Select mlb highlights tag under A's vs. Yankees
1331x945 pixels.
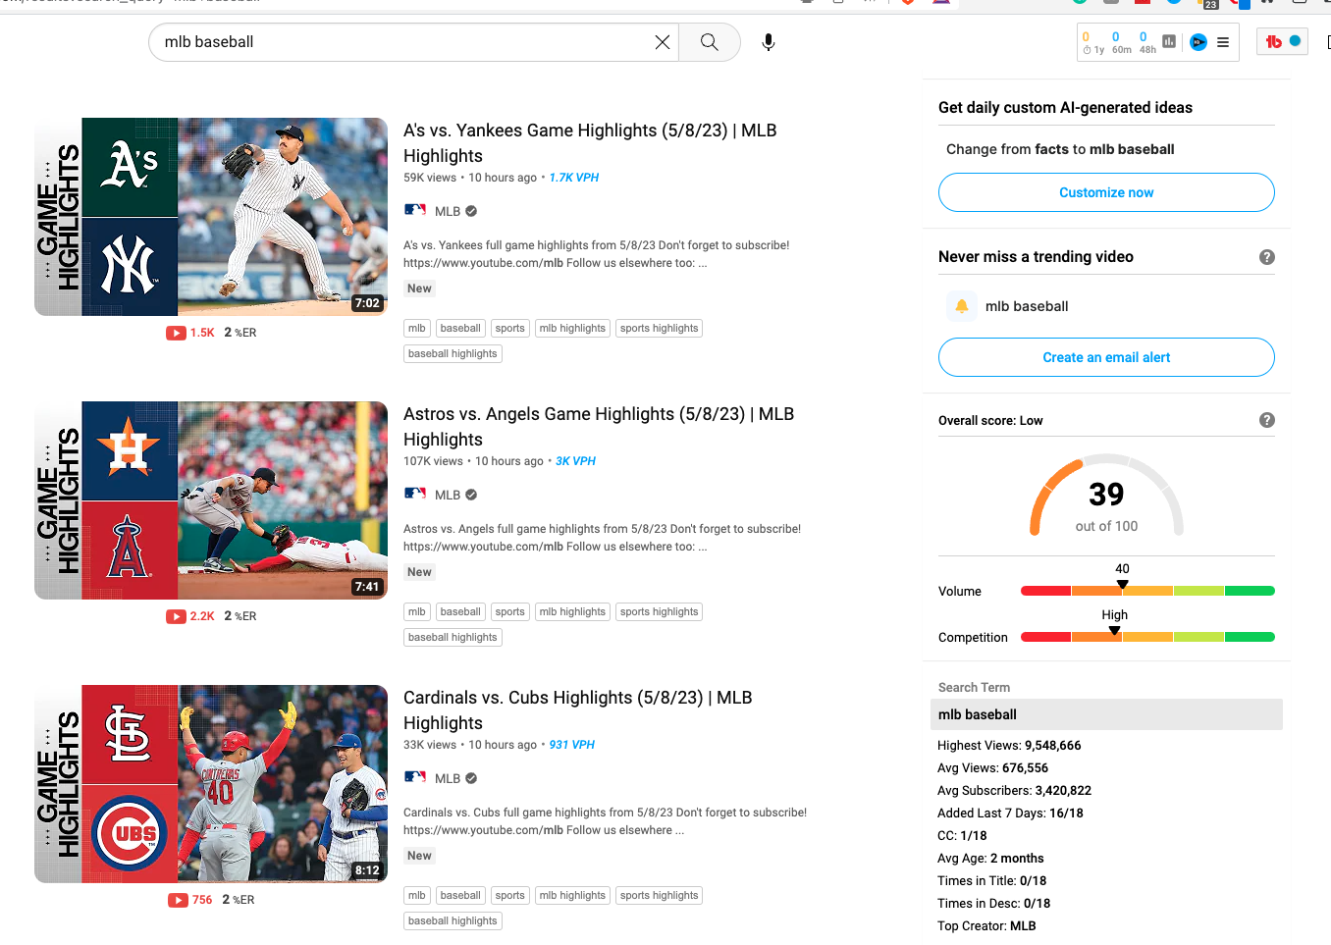point(573,329)
